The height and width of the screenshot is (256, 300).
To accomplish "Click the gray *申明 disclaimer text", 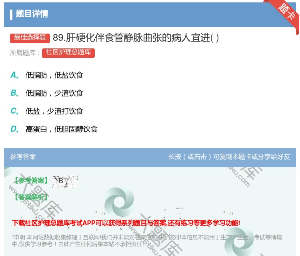I will coord(147,240).
